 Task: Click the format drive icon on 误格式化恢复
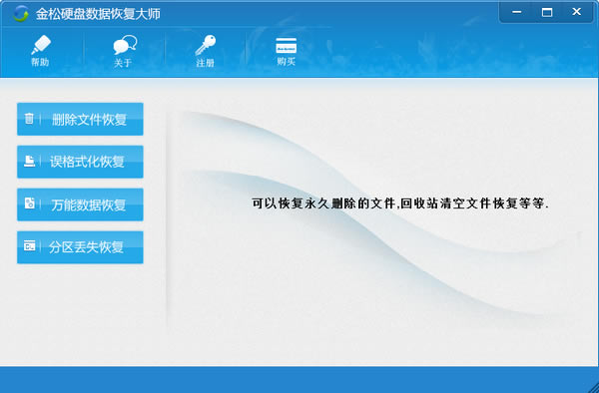click(29, 161)
